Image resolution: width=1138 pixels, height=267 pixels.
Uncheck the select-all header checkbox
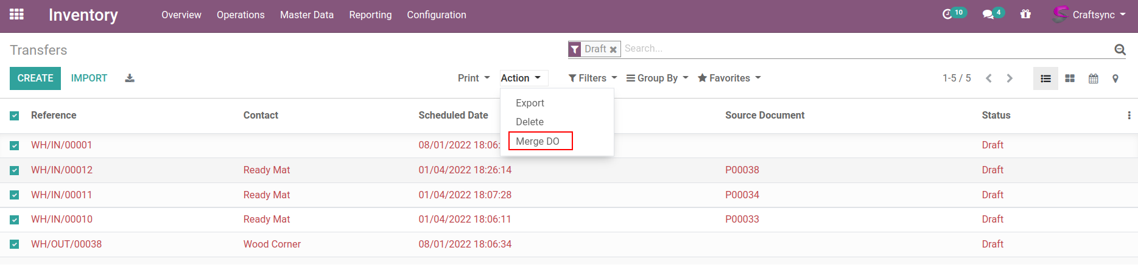pyautogui.click(x=15, y=116)
